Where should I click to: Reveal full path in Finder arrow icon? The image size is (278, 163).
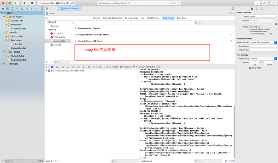(x=271, y=33)
